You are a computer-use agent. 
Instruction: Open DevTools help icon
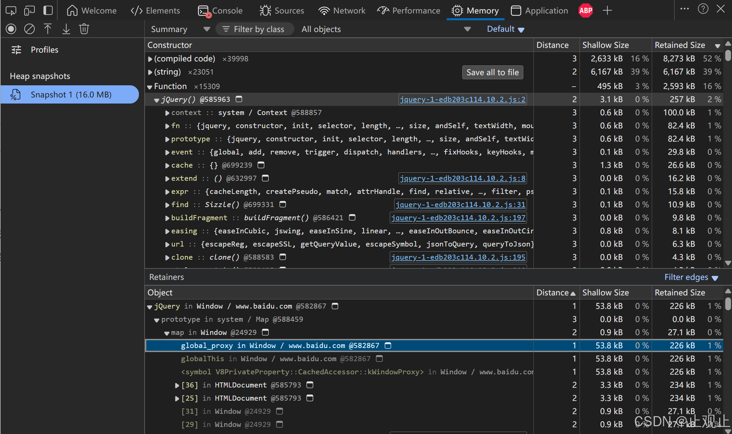[x=703, y=9]
